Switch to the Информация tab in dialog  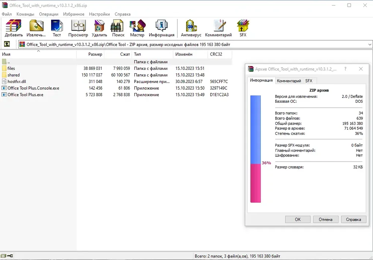[261, 80]
